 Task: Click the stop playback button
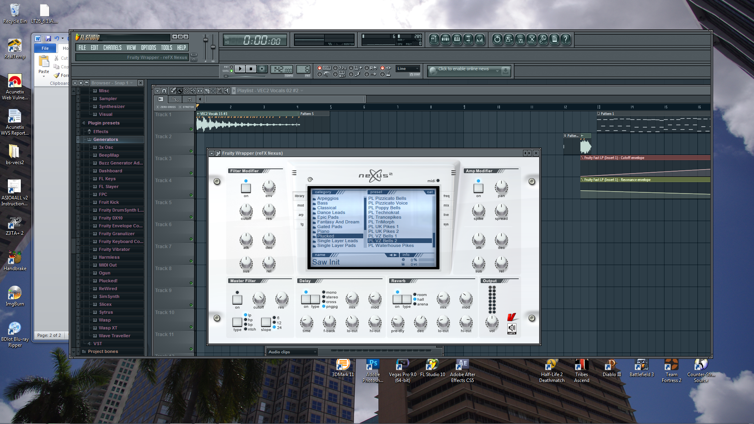[x=251, y=69]
